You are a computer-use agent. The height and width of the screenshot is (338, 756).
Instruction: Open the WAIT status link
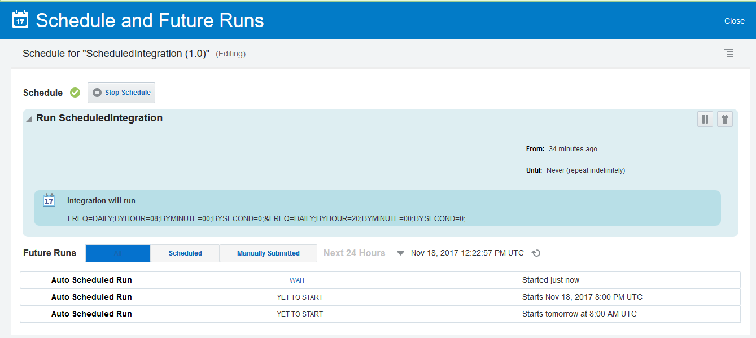coord(298,280)
